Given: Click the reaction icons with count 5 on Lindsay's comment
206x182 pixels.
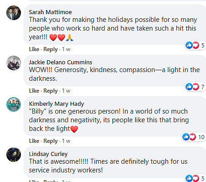Looking at the screenshot, I should [195, 178].
